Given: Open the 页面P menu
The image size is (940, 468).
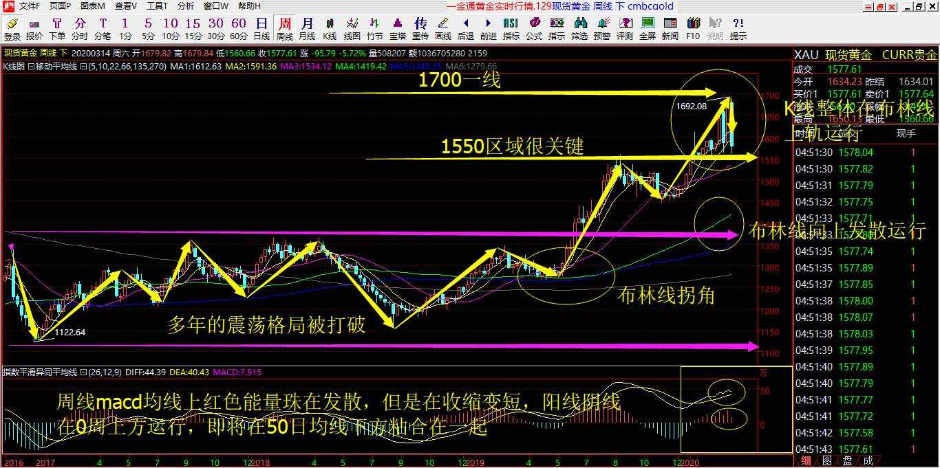Looking at the screenshot, I should (60, 6).
